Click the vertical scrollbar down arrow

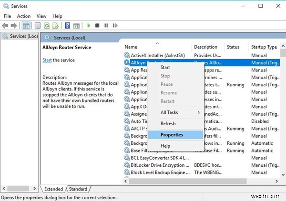coord(283,175)
